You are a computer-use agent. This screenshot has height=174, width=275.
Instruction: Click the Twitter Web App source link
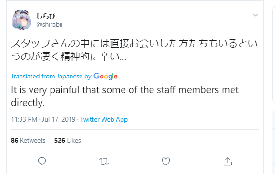tap(104, 120)
